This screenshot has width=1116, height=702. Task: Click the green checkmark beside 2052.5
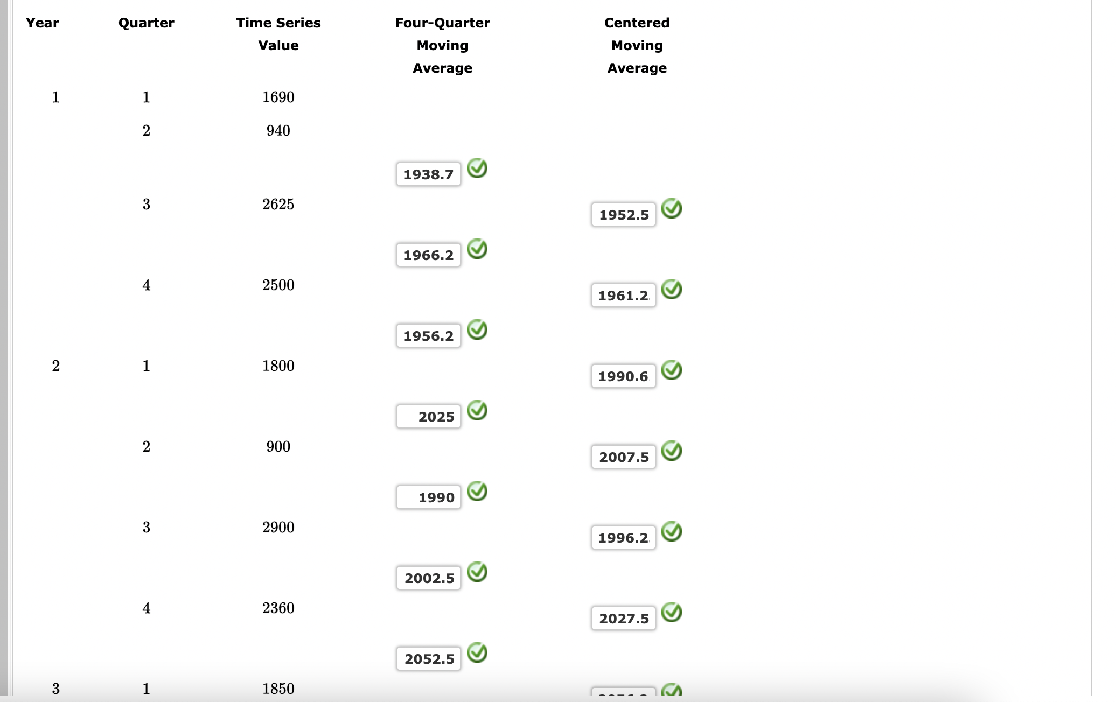(x=477, y=652)
